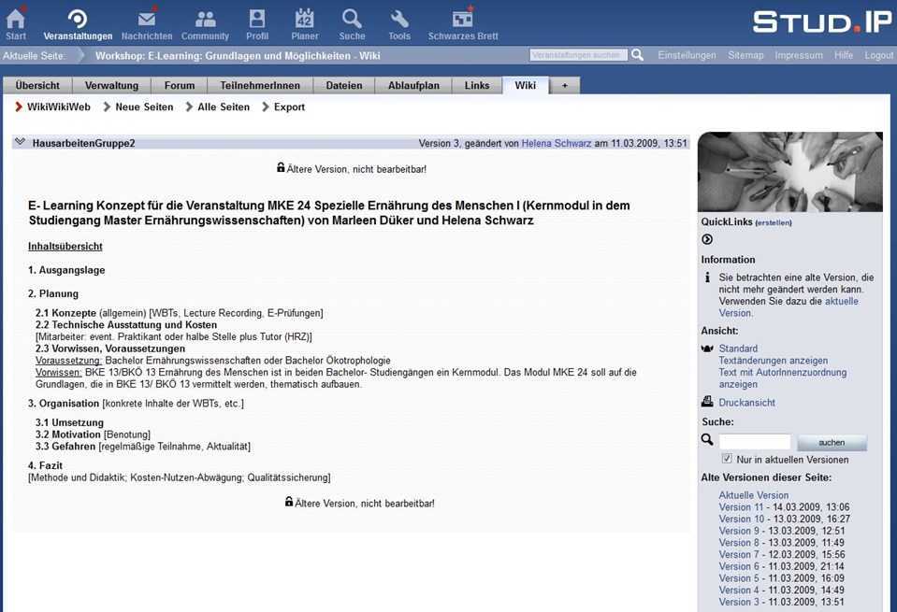This screenshot has height=612, width=897.
Task: Click the Tools wrench icon
Action: coord(399,19)
